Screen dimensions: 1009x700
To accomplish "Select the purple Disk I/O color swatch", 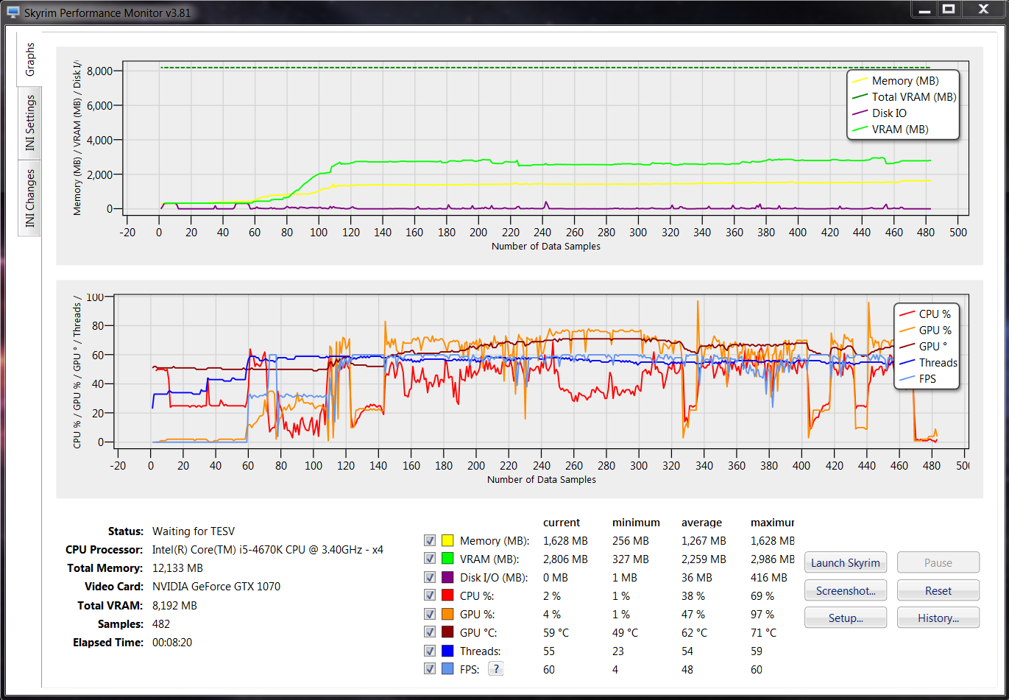I will (x=447, y=578).
